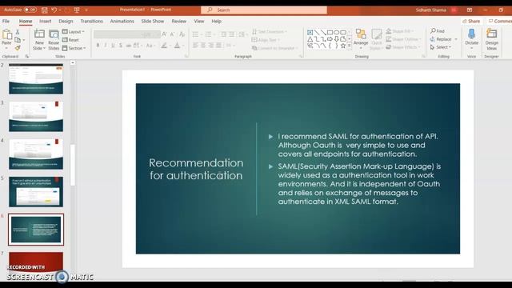The width and height of the screenshot is (512, 288).
Task: Apply Italic formatting
Action: pos(105,46)
